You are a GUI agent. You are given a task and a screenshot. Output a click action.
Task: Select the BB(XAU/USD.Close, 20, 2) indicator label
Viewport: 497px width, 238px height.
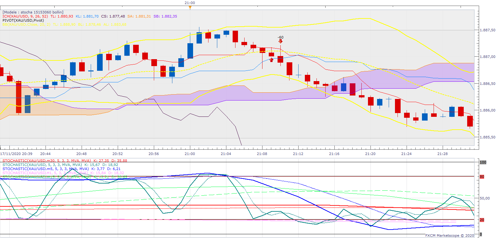[x=26, y=24]
